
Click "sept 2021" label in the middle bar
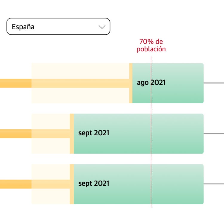(x=94, y=133)
